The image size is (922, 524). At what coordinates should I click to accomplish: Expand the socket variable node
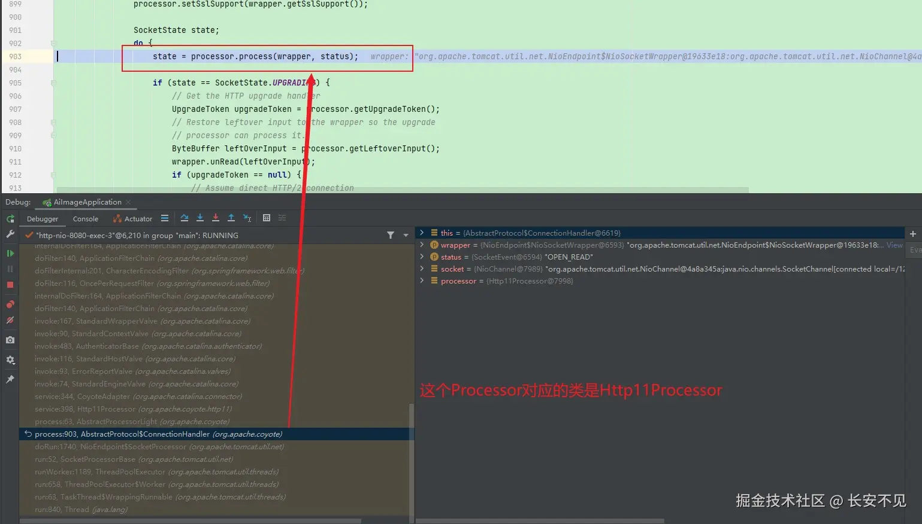tap(422, 269)
